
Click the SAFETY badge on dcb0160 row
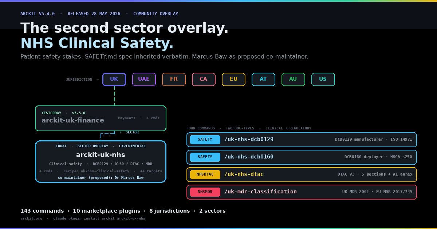point(205,157)
